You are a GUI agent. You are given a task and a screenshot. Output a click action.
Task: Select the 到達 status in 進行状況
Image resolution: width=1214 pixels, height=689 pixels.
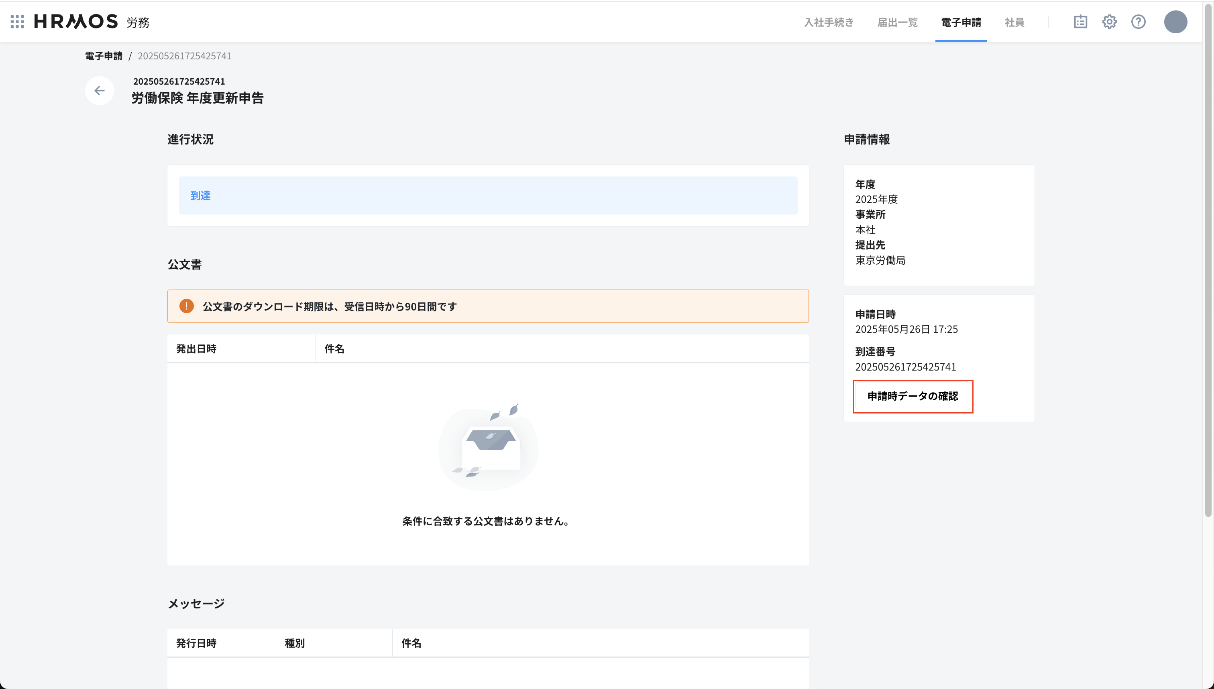pos(200,195)
